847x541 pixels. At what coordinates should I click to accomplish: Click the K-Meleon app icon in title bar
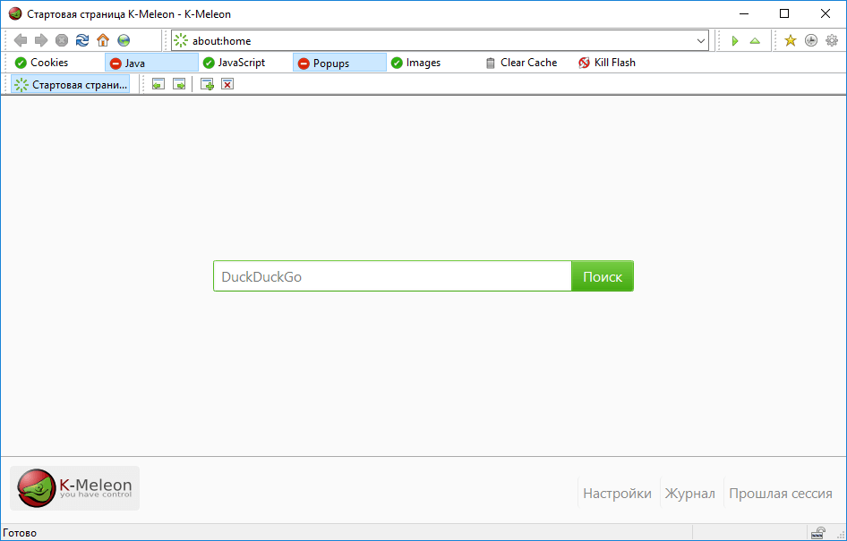pyautogui.click(x=15, y=14)
